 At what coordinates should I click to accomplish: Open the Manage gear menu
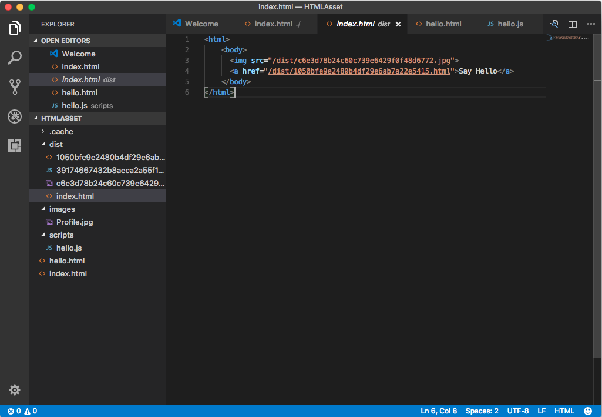(x=15, y=390)
